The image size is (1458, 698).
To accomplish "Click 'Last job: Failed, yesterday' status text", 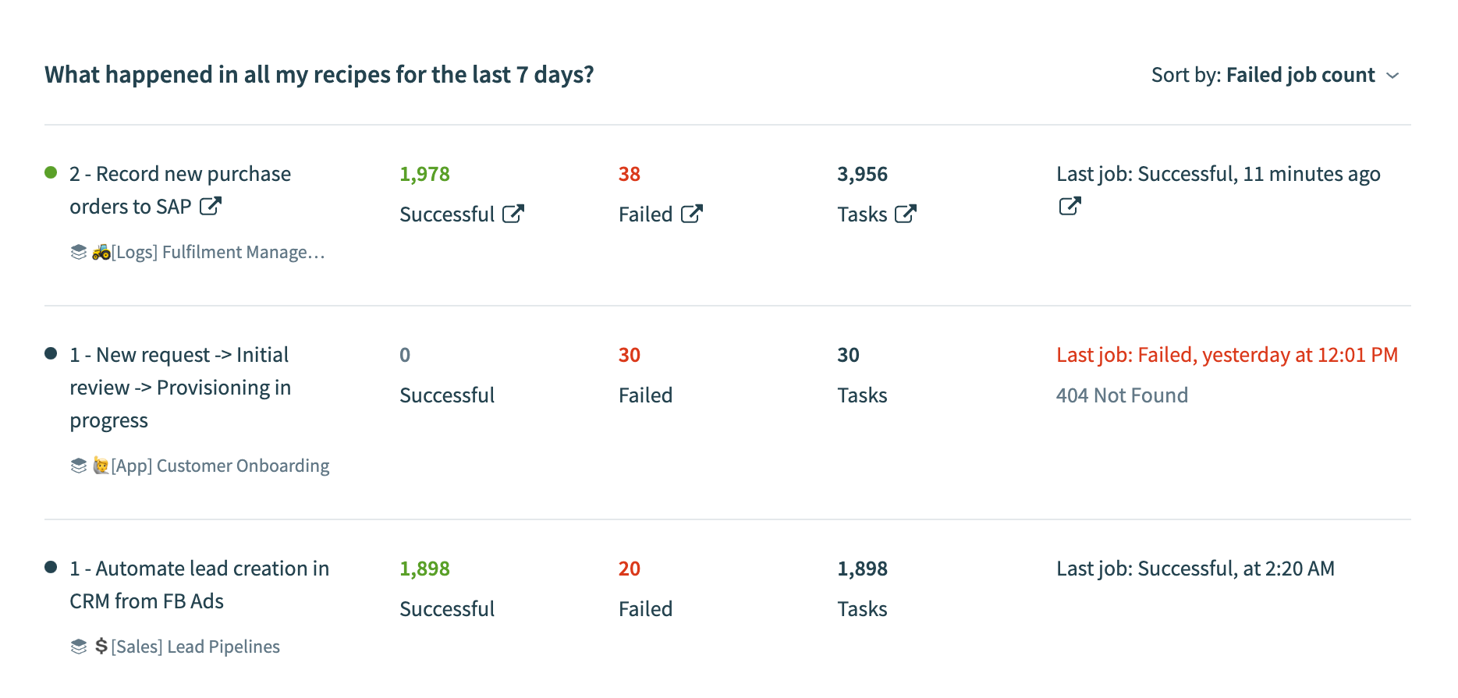I will coord(1226,356).
